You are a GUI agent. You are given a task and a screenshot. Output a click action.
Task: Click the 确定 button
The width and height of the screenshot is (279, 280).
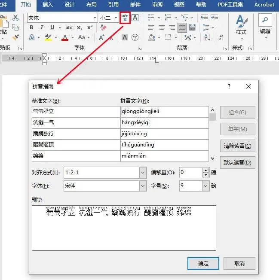[203, 264]
